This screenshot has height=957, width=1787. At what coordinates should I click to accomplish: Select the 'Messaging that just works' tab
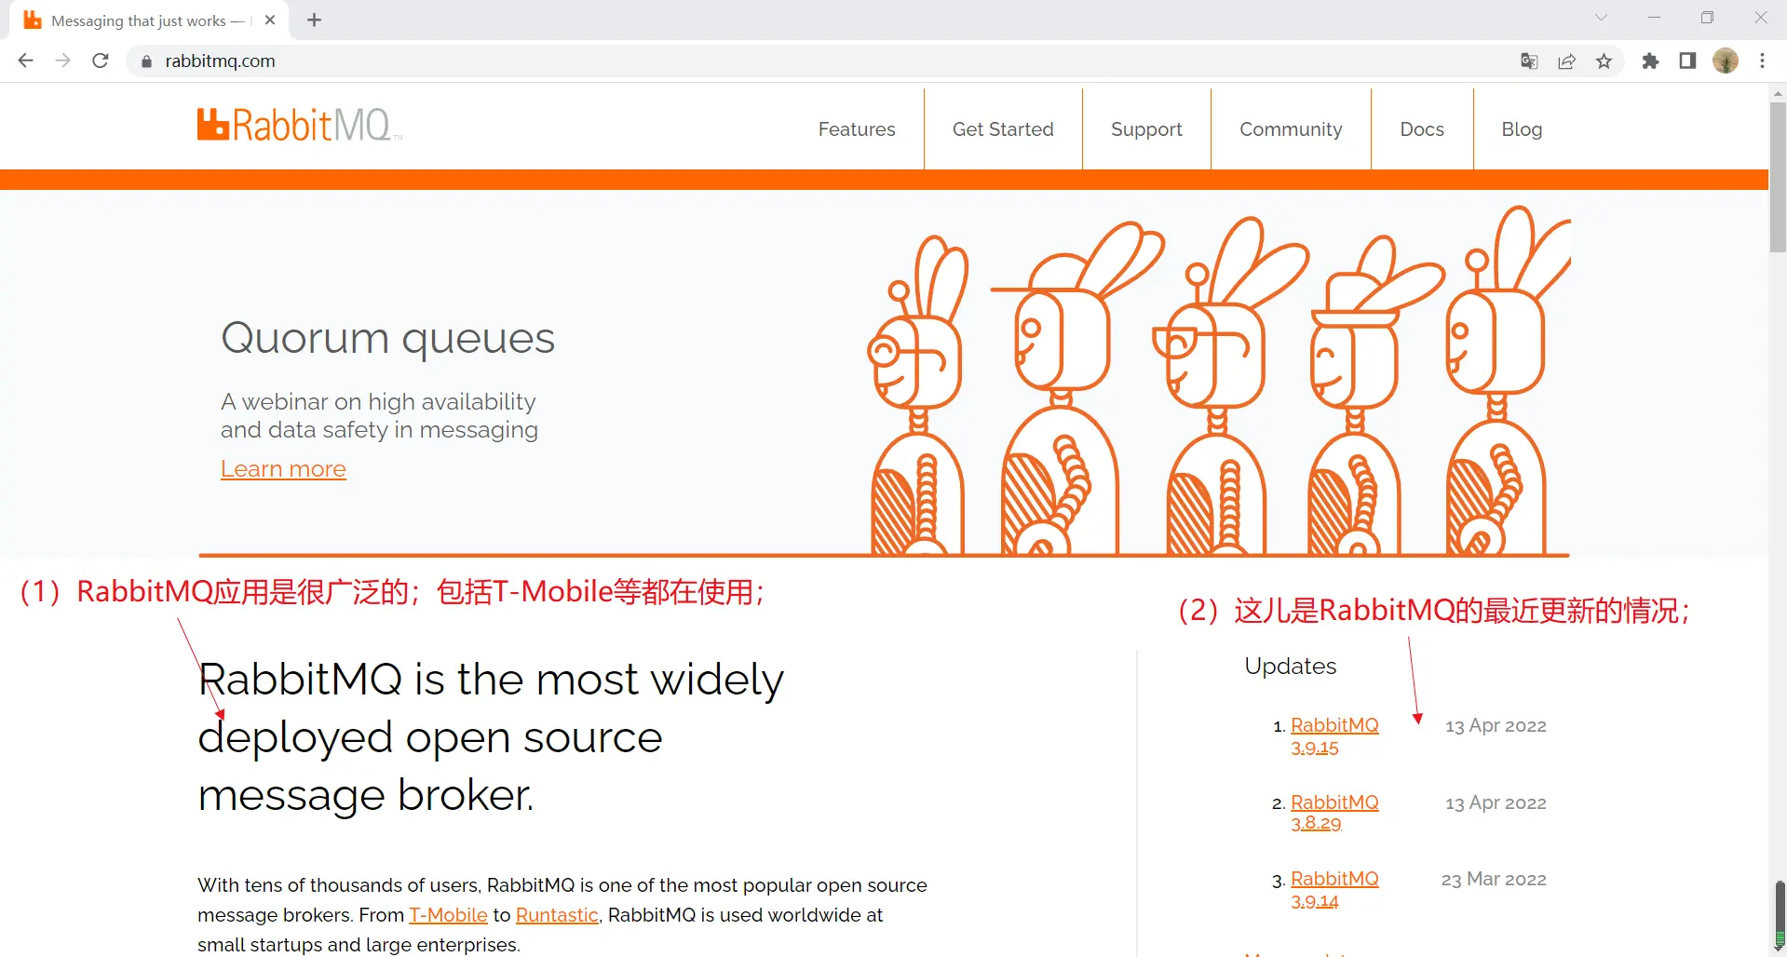click(x=149, y=20)
